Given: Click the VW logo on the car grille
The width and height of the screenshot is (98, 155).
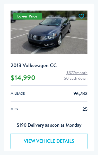Looking at the screenshot, I should [35, 37].
